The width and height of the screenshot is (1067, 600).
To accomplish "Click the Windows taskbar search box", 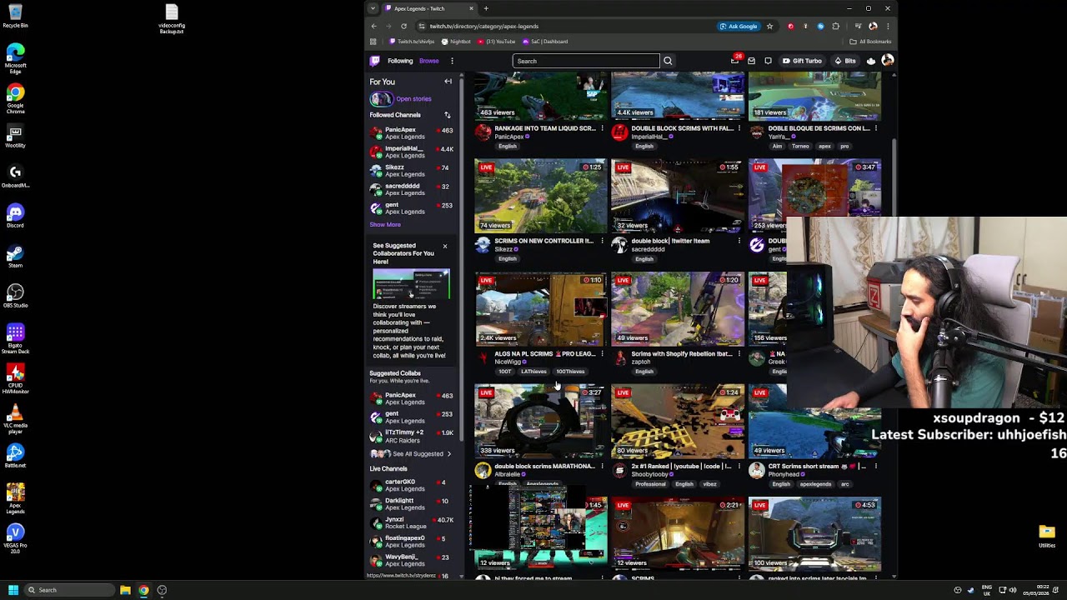I will [x=70, y=590].
